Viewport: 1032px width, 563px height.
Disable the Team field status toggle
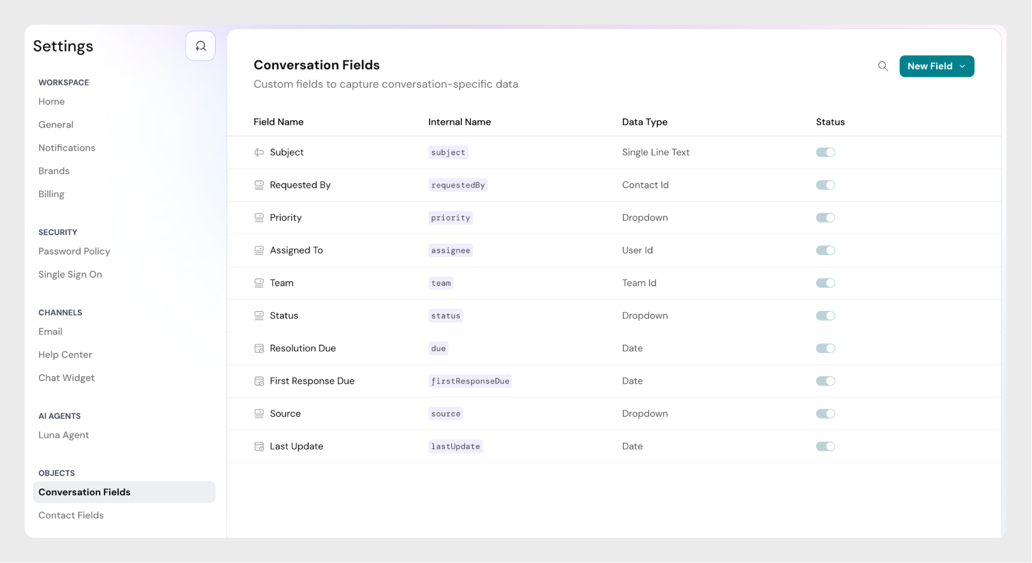click(x=825, y=283)
